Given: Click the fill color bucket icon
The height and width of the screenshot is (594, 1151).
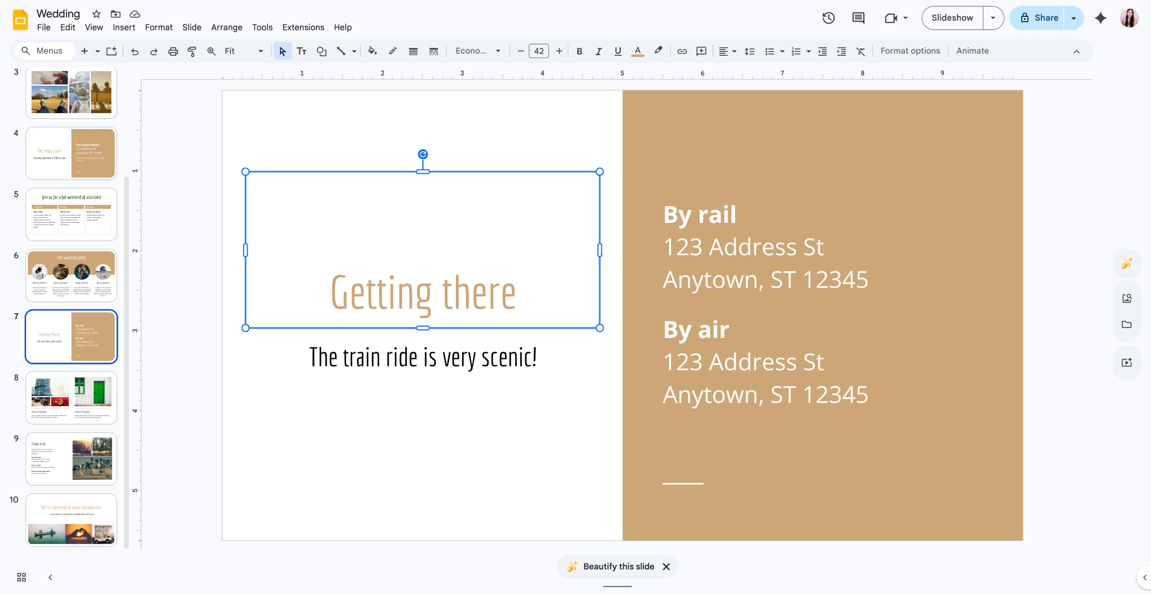Looking at the screenshot, I should tap(372, 51).
